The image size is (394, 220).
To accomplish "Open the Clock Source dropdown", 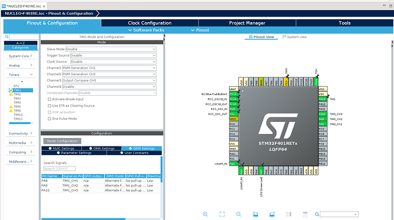I will pyautogui.click(x=113, y=62).
